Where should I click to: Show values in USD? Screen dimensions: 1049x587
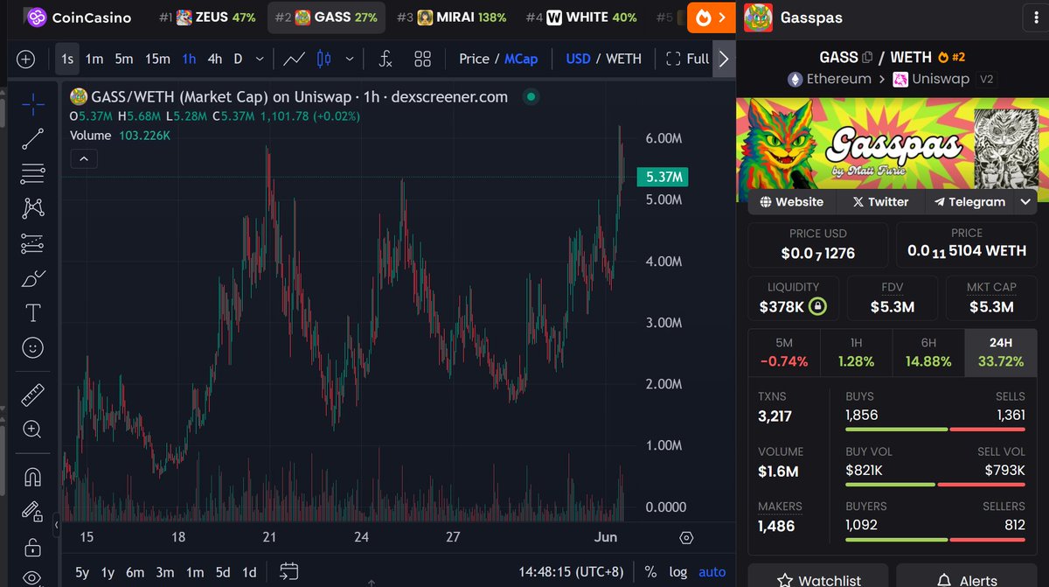[578, 59]
